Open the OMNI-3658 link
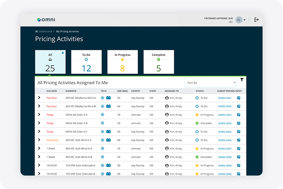The height and width of the screenshot is (189, 283). [225, 157]
